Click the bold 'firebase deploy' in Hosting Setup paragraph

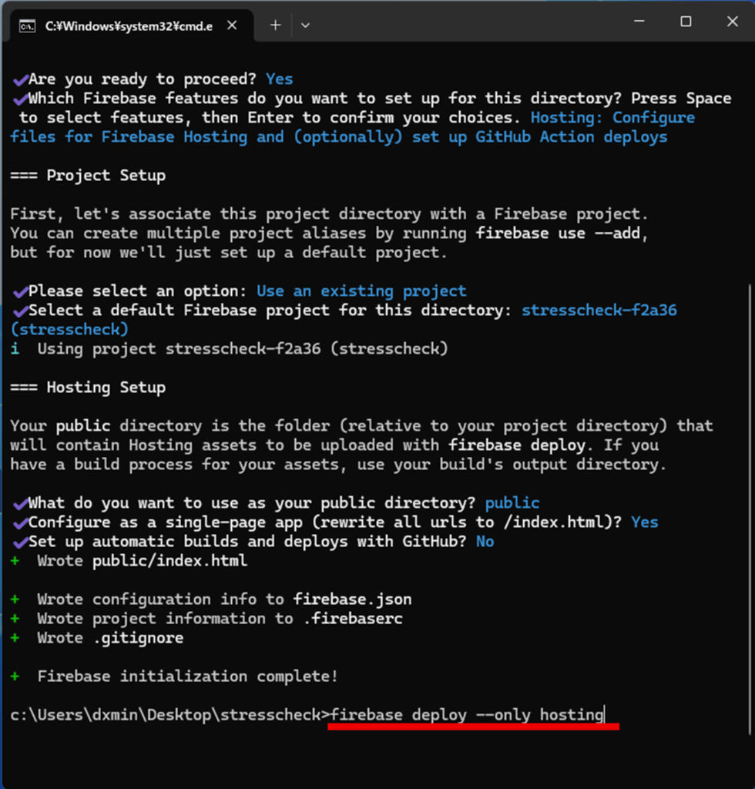[517, 445]
